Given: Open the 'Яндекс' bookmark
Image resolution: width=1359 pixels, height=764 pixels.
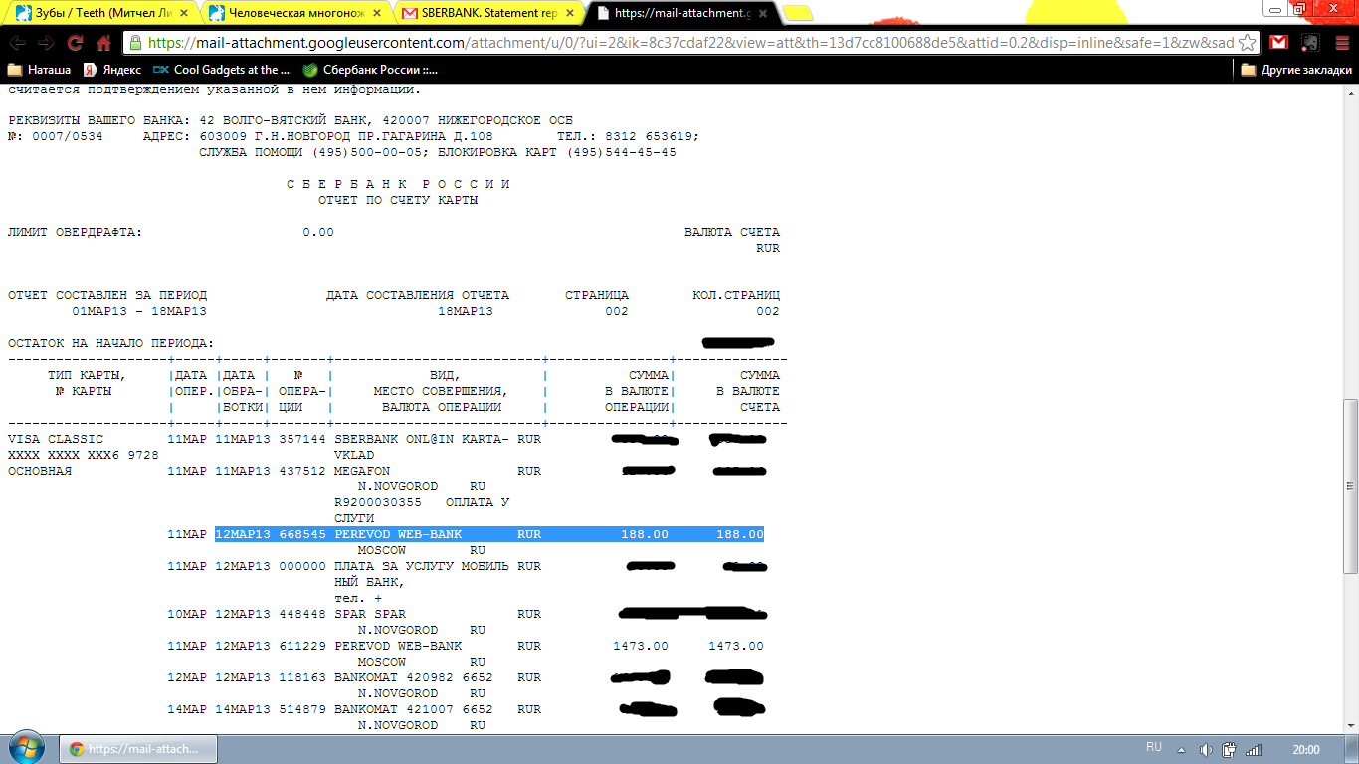Looking at the screenshot, I should click(111, 70).
